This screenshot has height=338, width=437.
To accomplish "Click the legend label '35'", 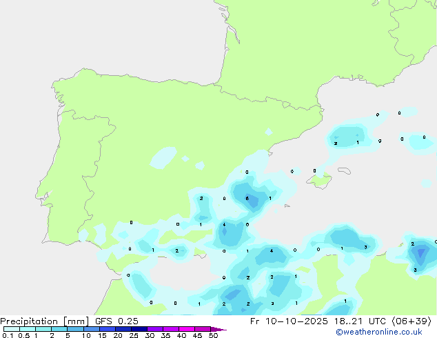I will click(x=165, y=335).
